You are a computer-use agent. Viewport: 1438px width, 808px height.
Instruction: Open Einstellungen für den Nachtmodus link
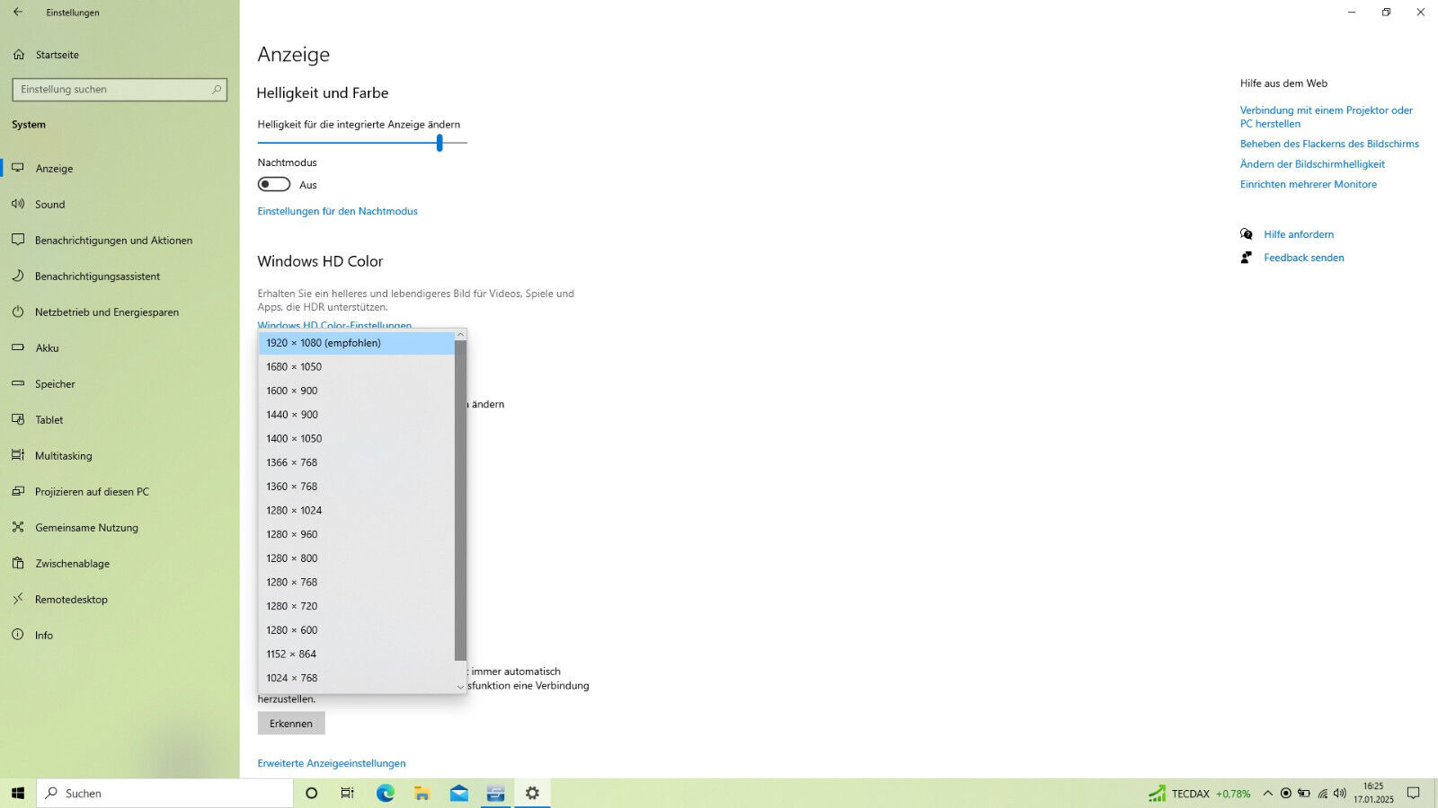[338, 212]
